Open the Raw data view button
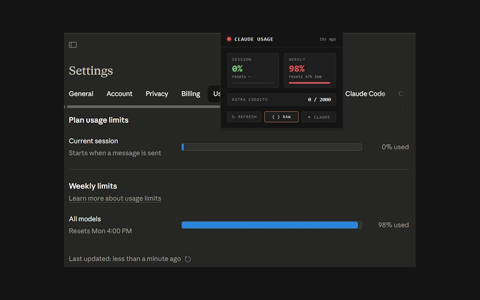 (x=282, y=117)
